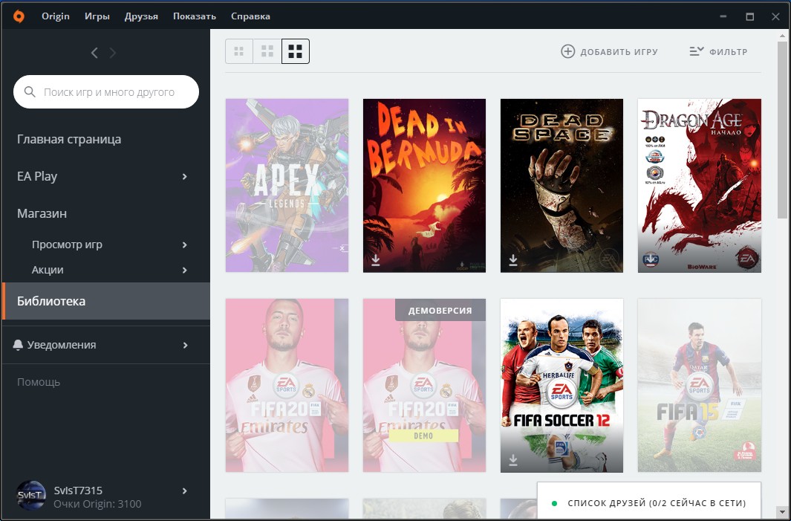This screenshot has height=521, width=791.
Task: Go to Главная страница
Action: coord(69,139)
